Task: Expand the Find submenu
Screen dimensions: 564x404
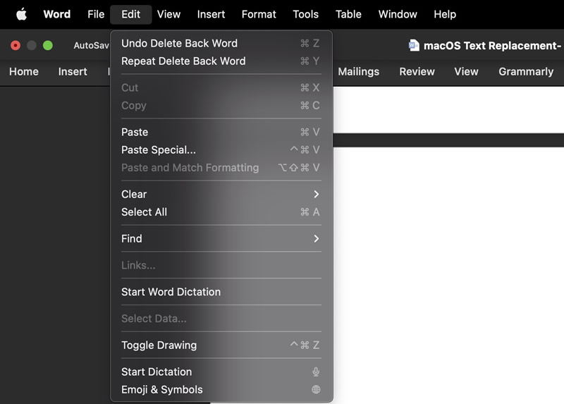Action: tap(221, 238)
